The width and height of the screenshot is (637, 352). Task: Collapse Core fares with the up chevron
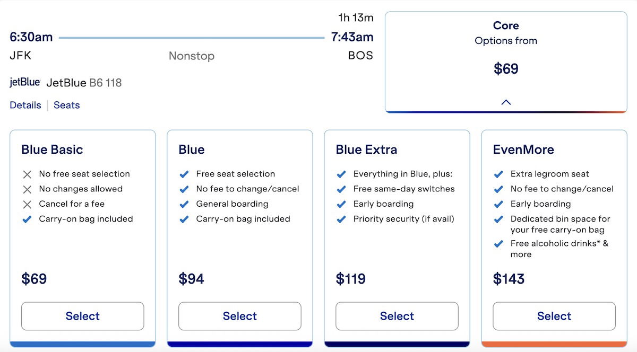[506, 102]
